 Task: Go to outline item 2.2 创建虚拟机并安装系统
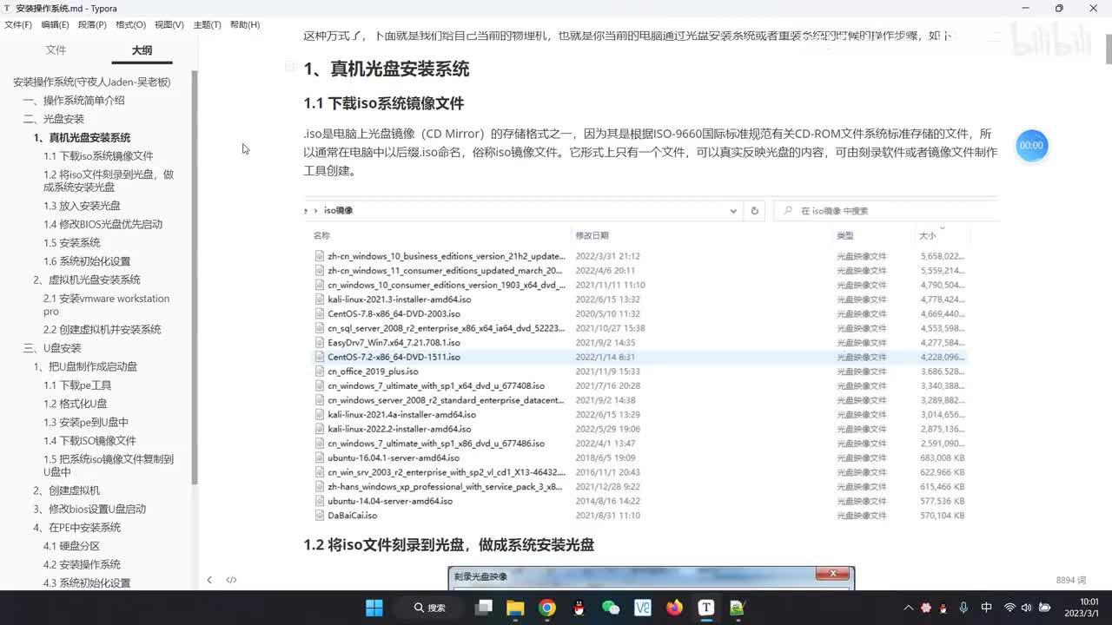102,330
